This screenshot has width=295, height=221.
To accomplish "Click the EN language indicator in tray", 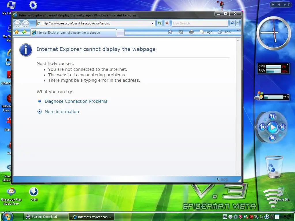I will pyautogui.click(x=225, y=217).
